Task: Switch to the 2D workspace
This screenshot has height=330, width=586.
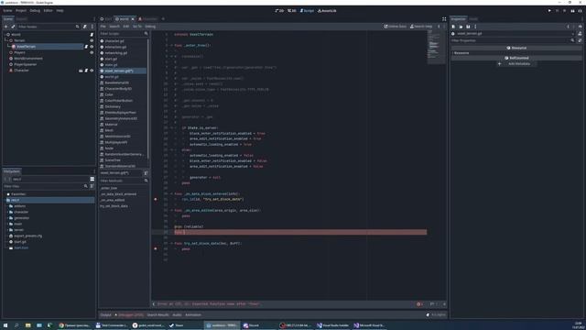Action: coord(279,10)
